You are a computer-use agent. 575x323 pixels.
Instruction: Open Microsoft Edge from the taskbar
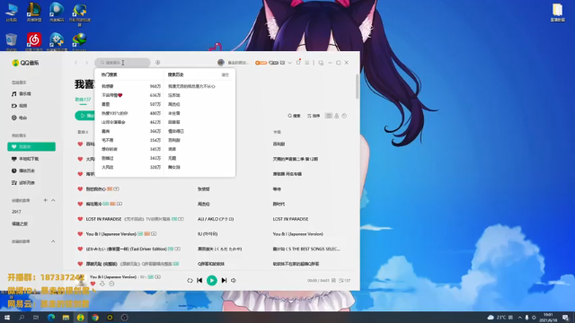click(51, 318)
